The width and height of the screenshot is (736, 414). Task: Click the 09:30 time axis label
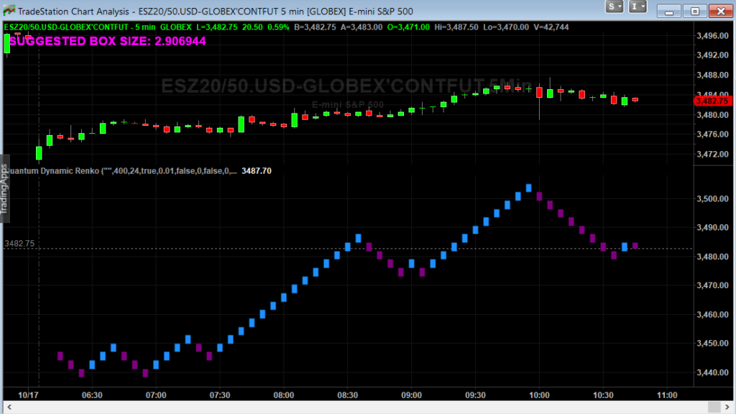pos(476,395)
